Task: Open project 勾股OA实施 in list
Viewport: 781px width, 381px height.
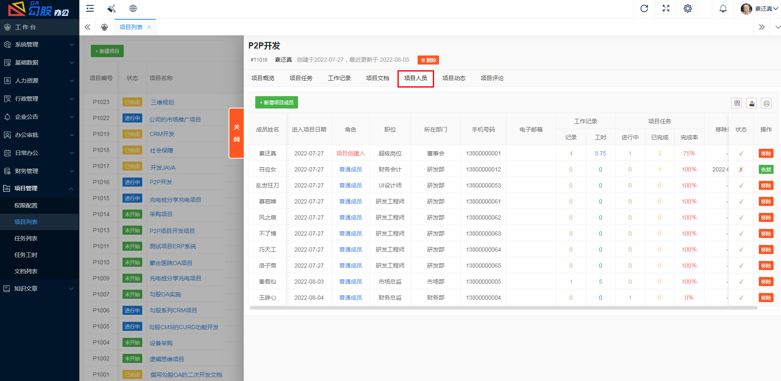Action: (165, 294)
